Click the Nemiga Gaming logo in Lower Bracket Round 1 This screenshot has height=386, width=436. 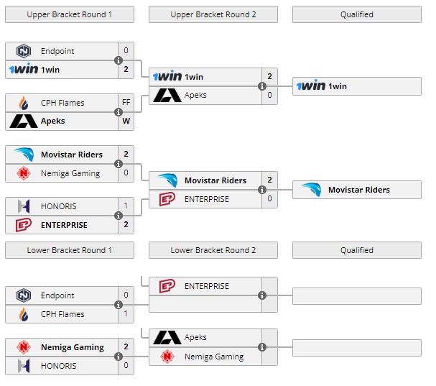24,347
